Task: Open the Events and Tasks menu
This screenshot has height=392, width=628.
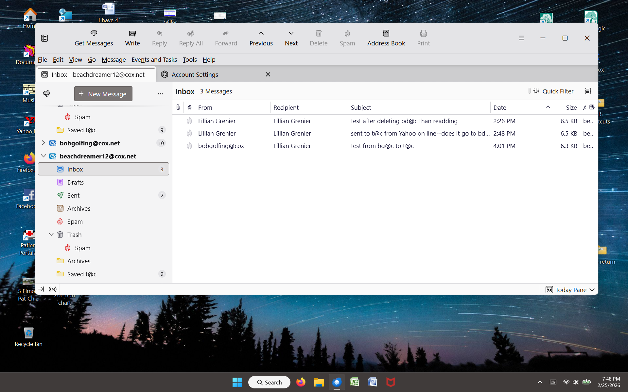Action: pyautogui.click(x=154, y=59)
